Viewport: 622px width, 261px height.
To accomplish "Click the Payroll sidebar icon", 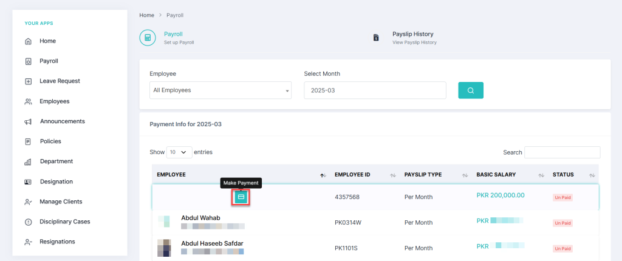I will point(28,61).
